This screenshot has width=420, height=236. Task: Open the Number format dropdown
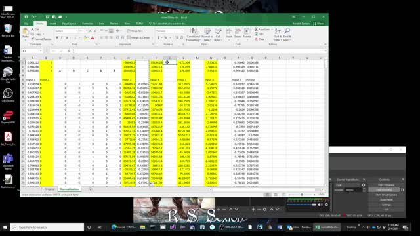click(169, 31)
